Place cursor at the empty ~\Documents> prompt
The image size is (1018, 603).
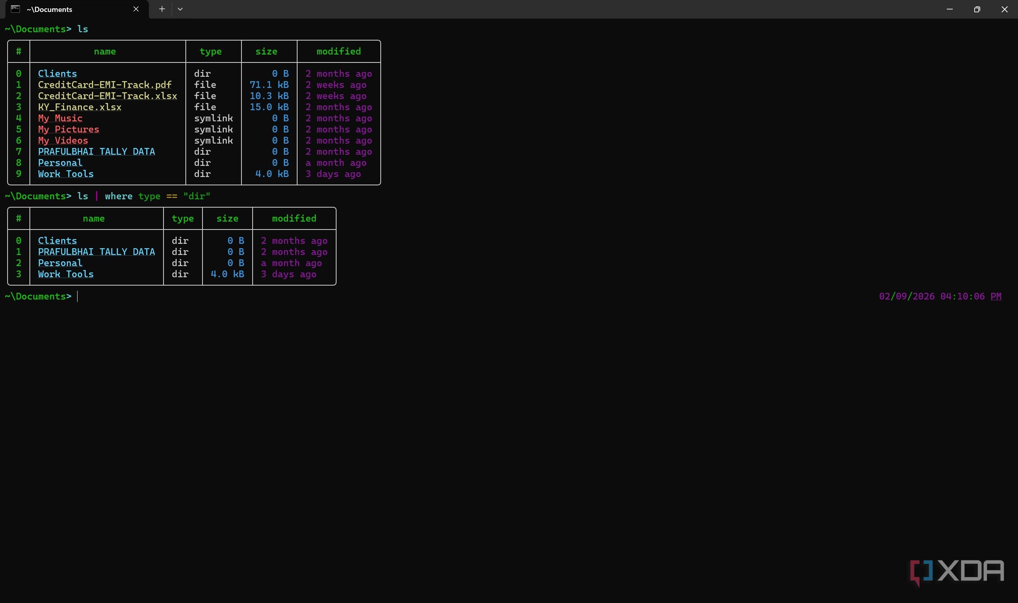77,297
